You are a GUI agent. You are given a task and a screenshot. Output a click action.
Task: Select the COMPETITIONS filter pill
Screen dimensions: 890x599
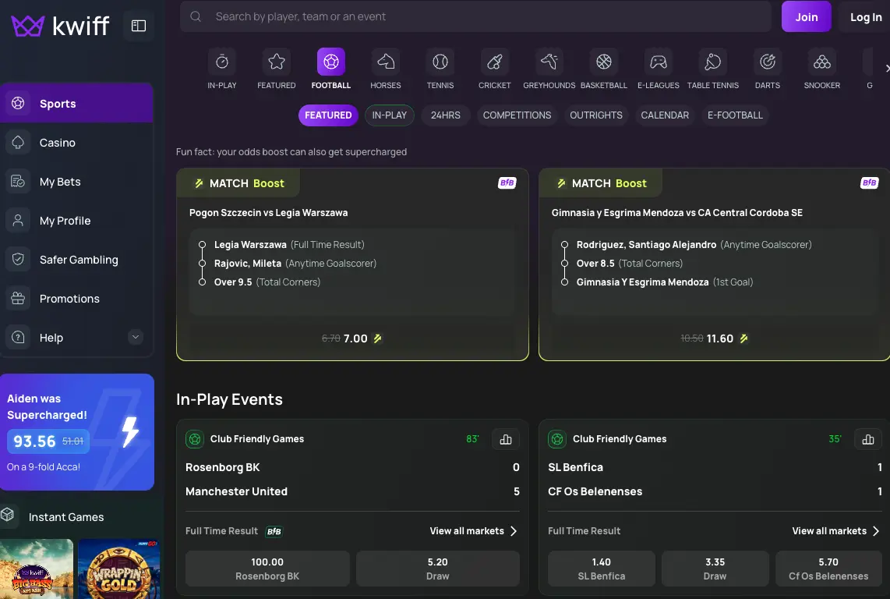pyautogui.click(x=517, y=115)
